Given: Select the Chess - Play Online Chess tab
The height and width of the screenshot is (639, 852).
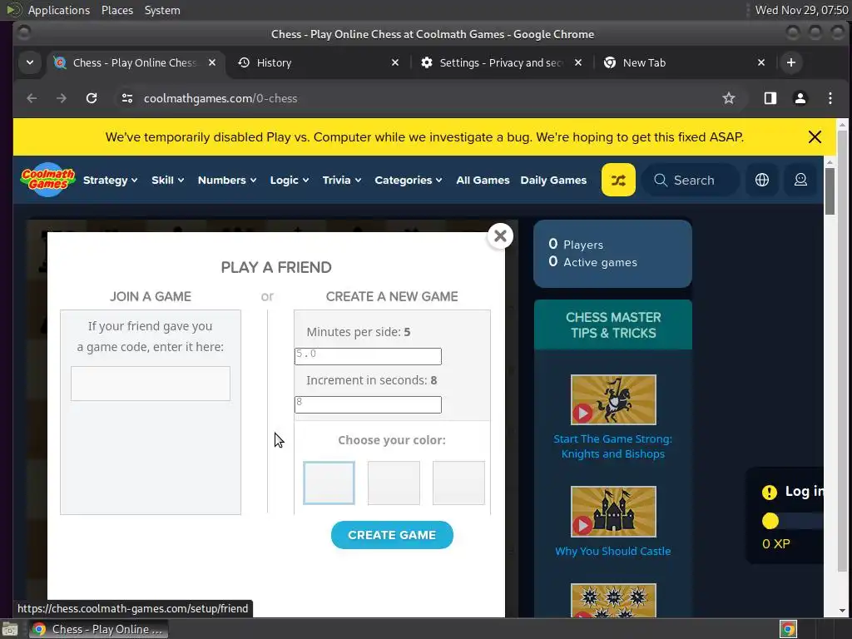Looking at the screenshot, I should click(x=135, y=62).
